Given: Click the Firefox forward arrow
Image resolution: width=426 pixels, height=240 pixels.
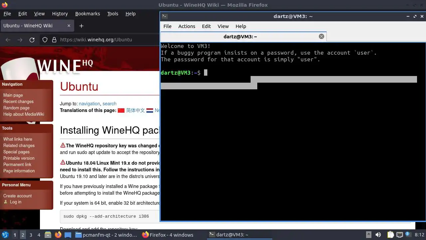Looking at the screenshot, I should 20,40.
